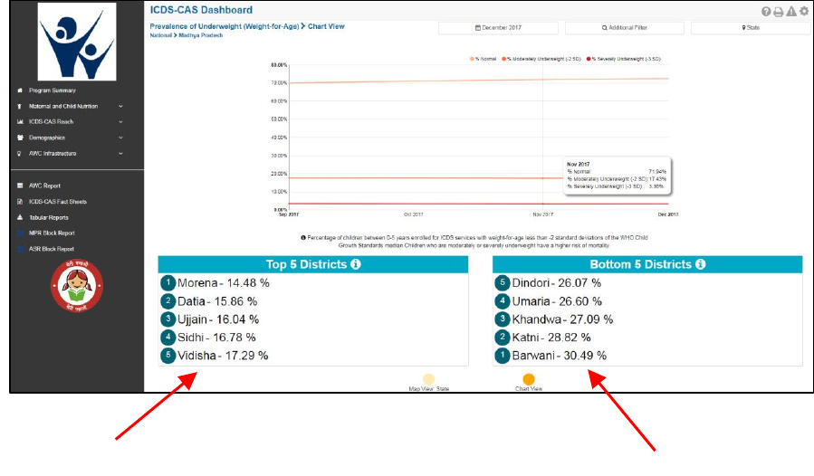Click the Maternal and Child Nutrition icon
This screenshot has height=476, width=814.
(20, 107)
